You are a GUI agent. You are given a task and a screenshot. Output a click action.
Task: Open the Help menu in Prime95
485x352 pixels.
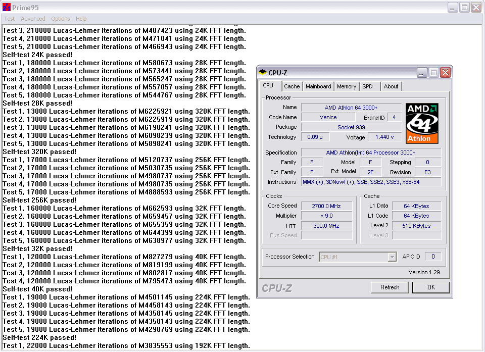click(81, 19)
